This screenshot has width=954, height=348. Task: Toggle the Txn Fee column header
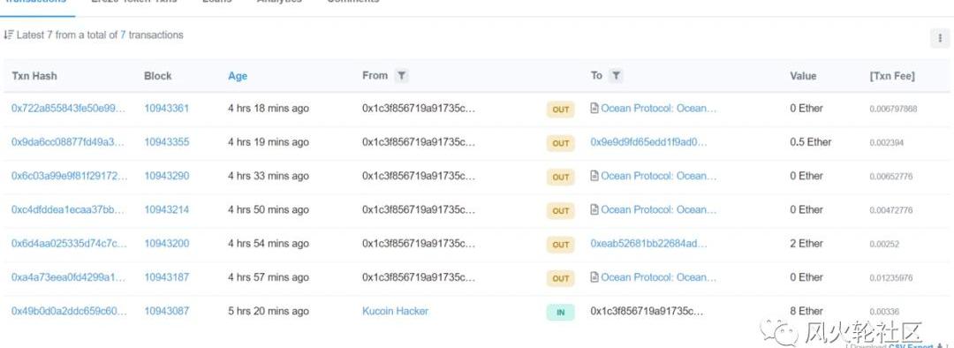[892, 76]
